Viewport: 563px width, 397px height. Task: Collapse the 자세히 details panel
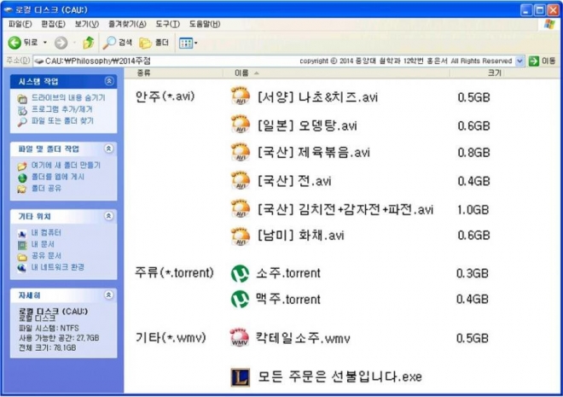tap(108, 295)
